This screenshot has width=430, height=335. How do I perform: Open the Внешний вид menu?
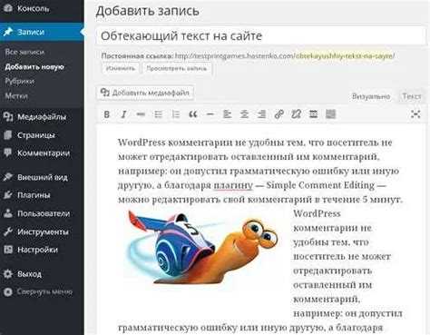42,177
